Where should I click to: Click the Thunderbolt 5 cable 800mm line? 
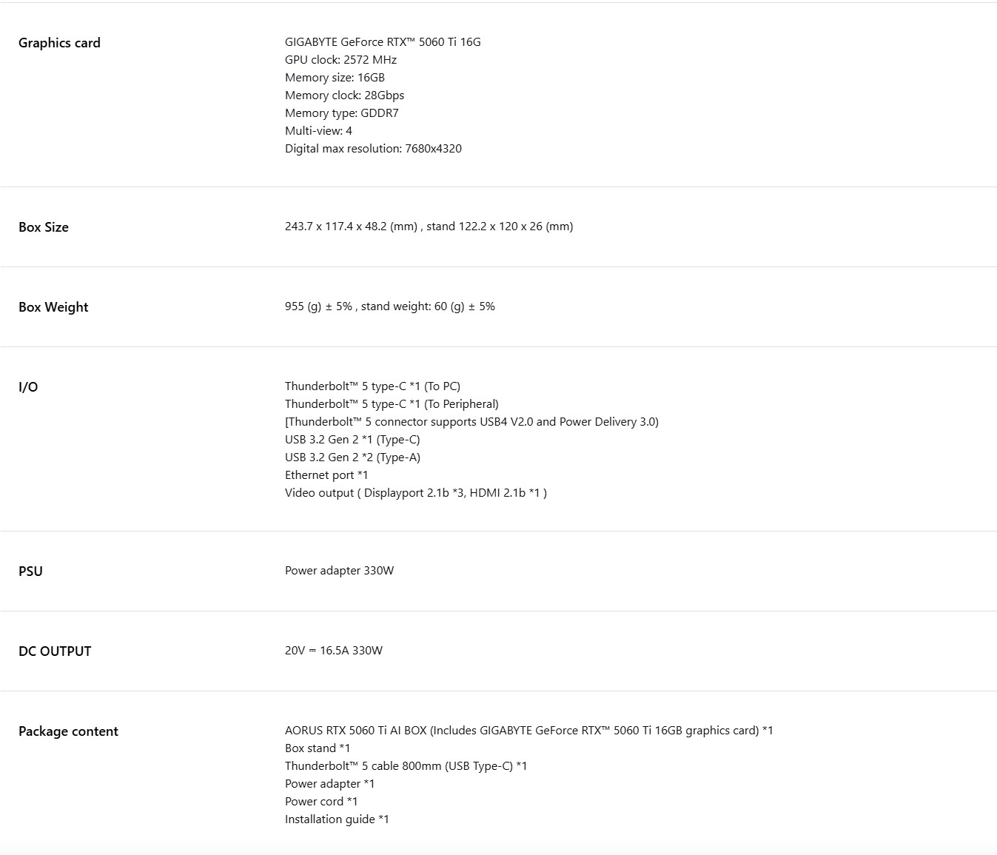[x=406, y=766]
